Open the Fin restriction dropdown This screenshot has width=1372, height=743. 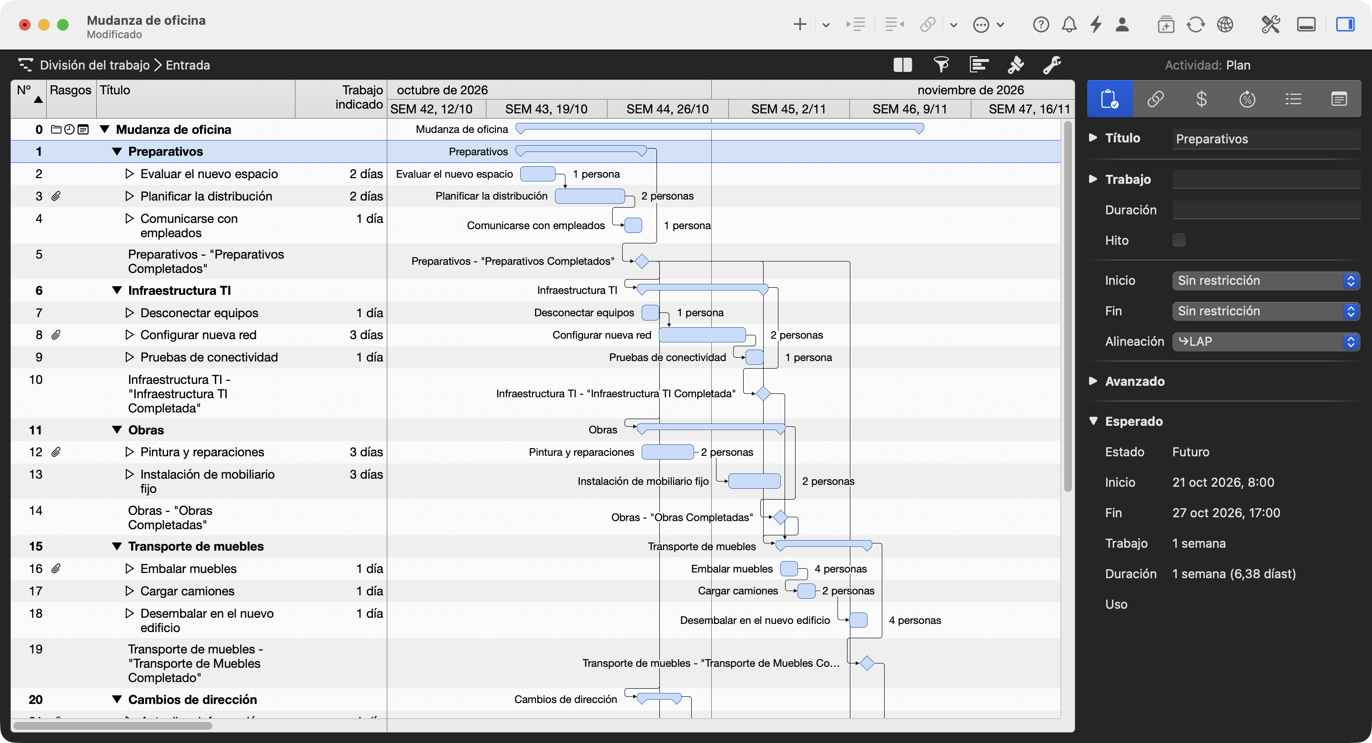tap(1266, 311)
